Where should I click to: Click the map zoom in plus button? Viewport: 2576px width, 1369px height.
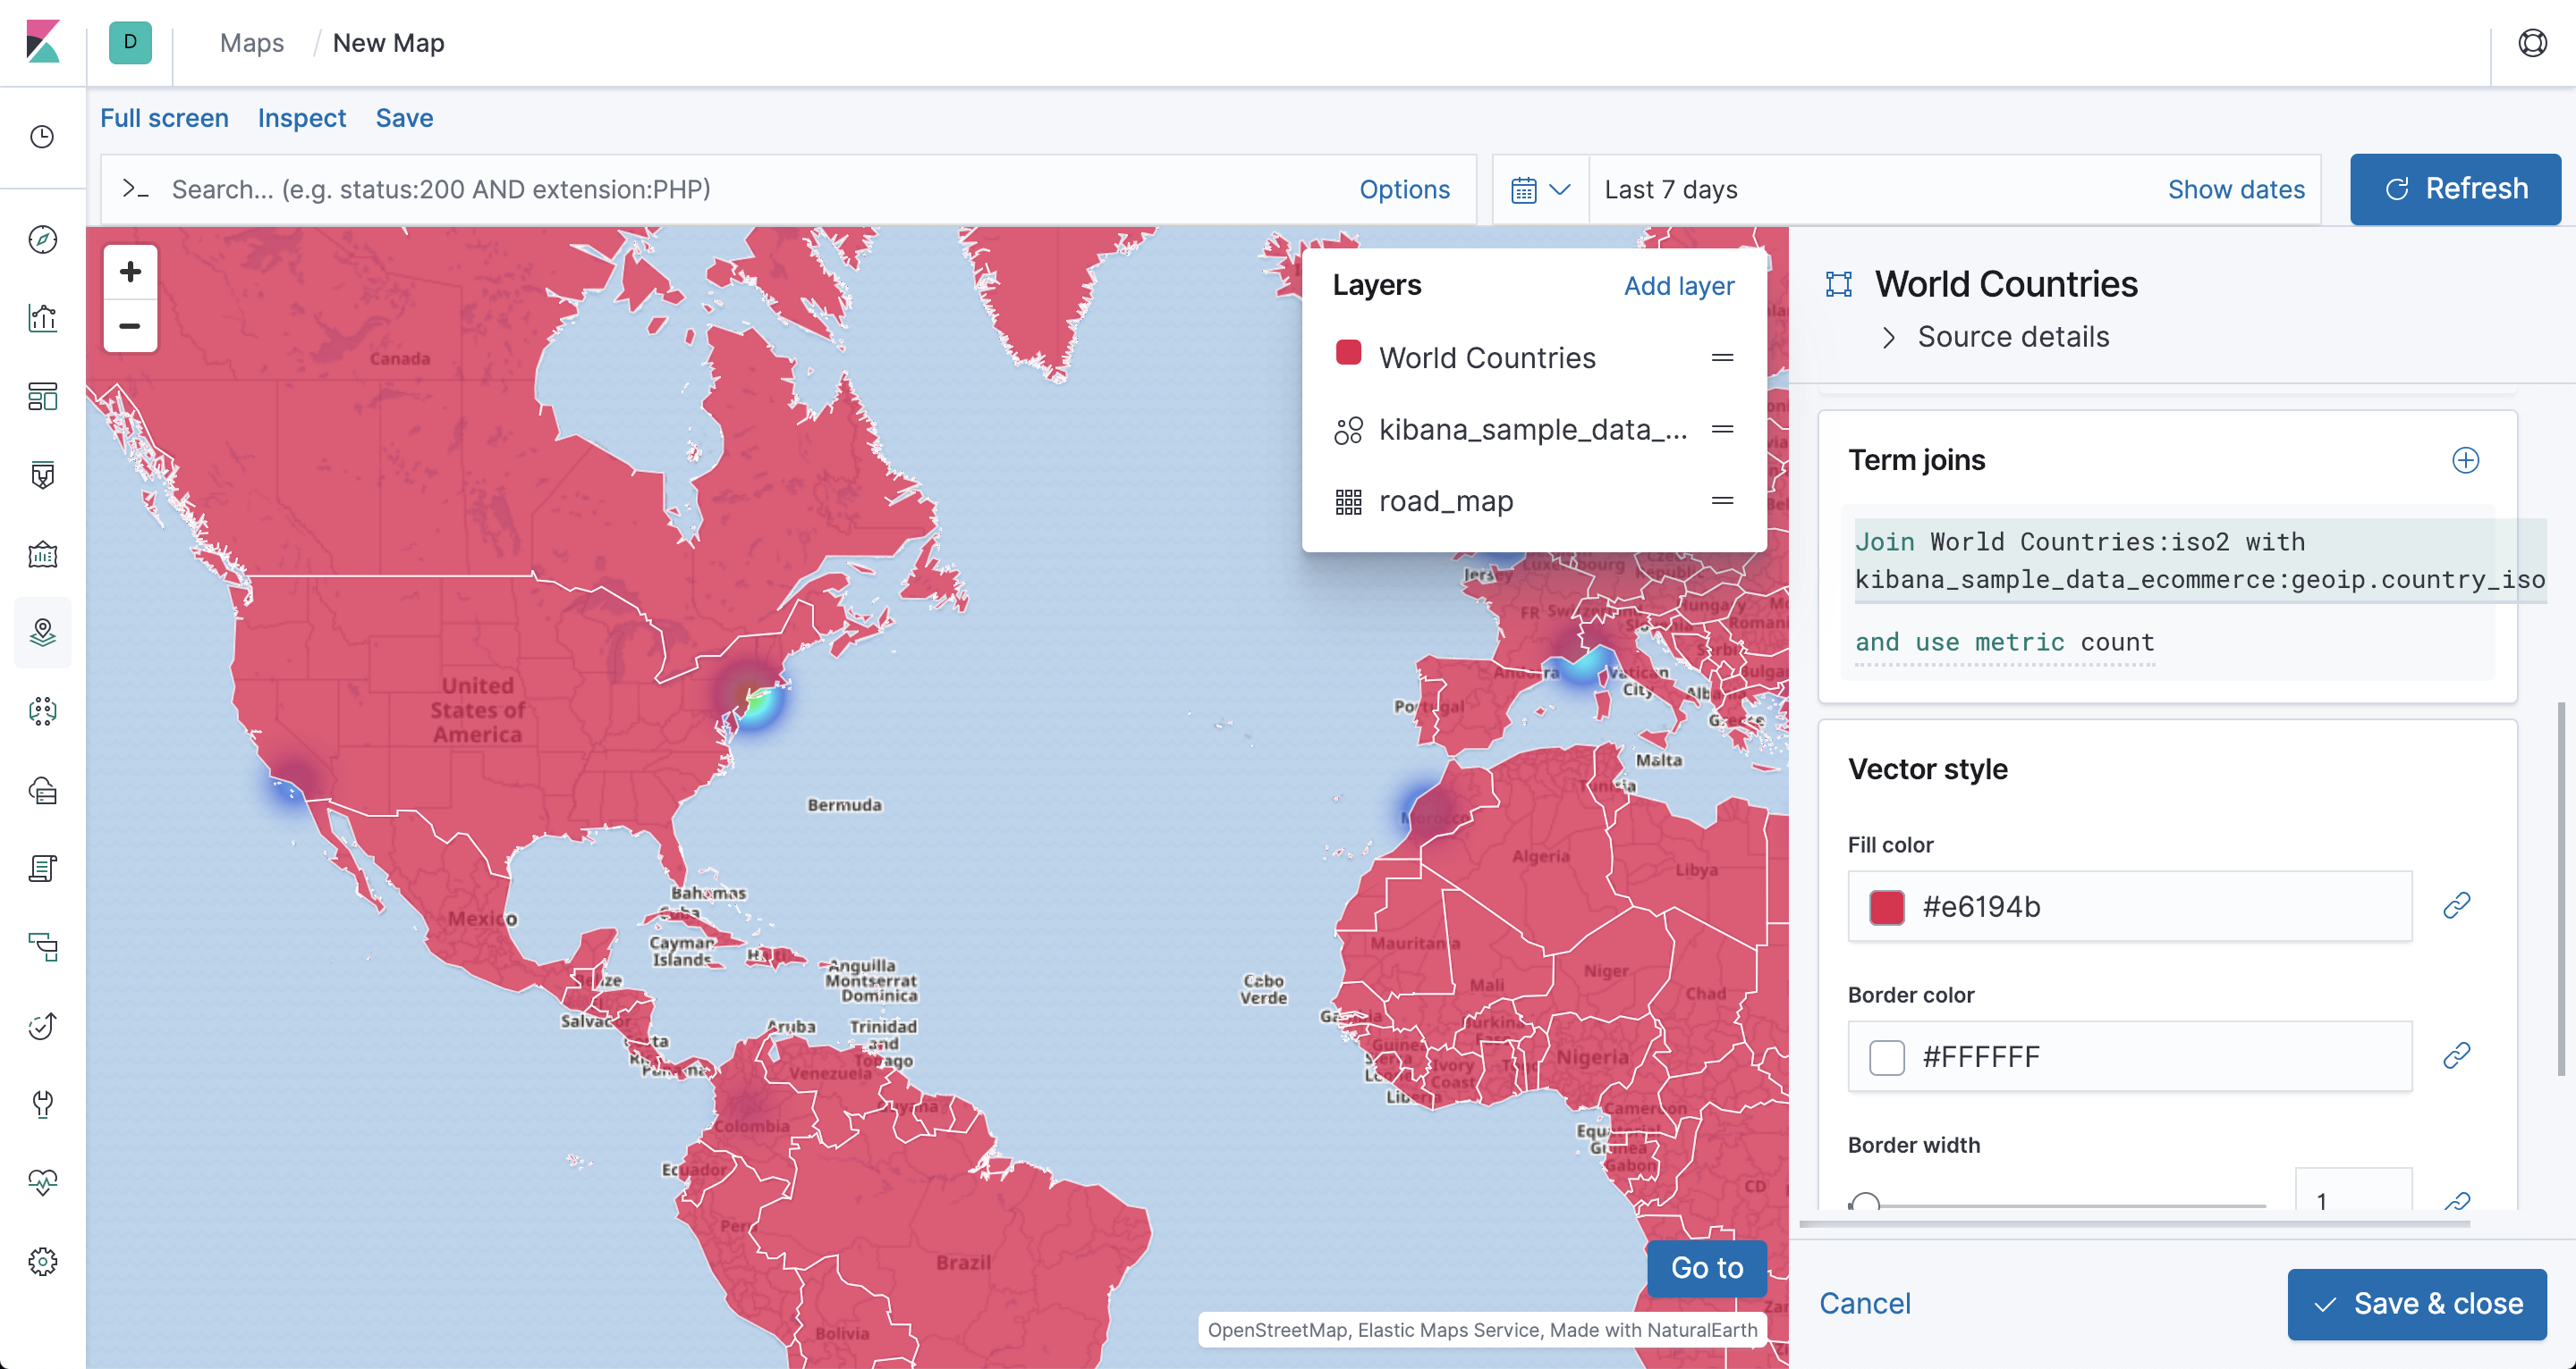130,272
